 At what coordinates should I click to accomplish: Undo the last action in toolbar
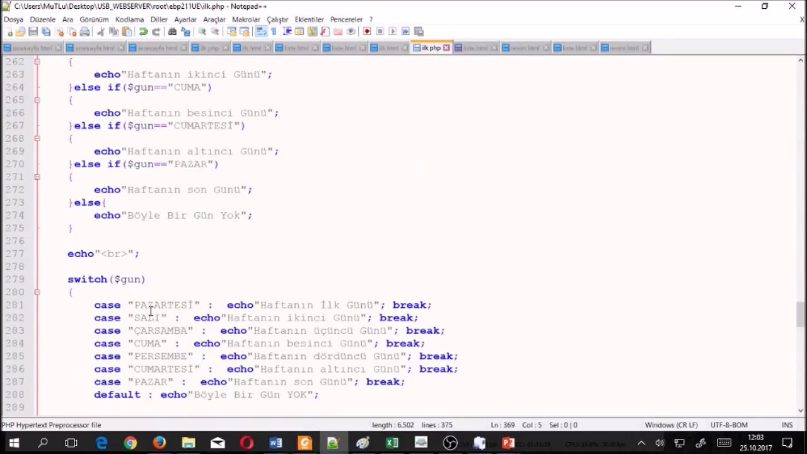click(143, 32)
